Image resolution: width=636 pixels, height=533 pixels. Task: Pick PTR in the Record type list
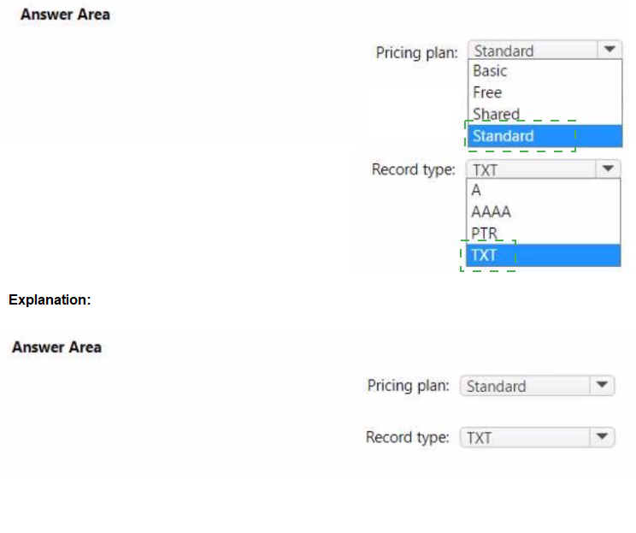pyautogui.click(x=485, y=234)
